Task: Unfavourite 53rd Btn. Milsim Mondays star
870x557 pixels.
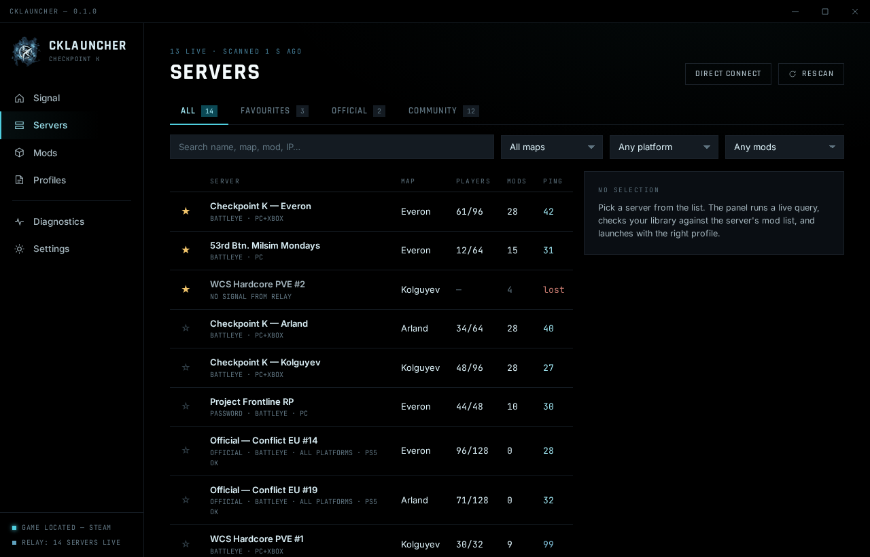Action: [x=186, y=250]
